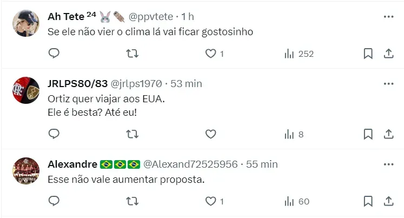View analytics showing 60 views
Viewport: 404px width, 218px height.
(297, 202)
